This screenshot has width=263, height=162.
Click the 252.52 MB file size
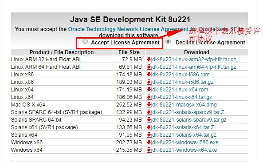pyautogui.click(x=129, y=105)
